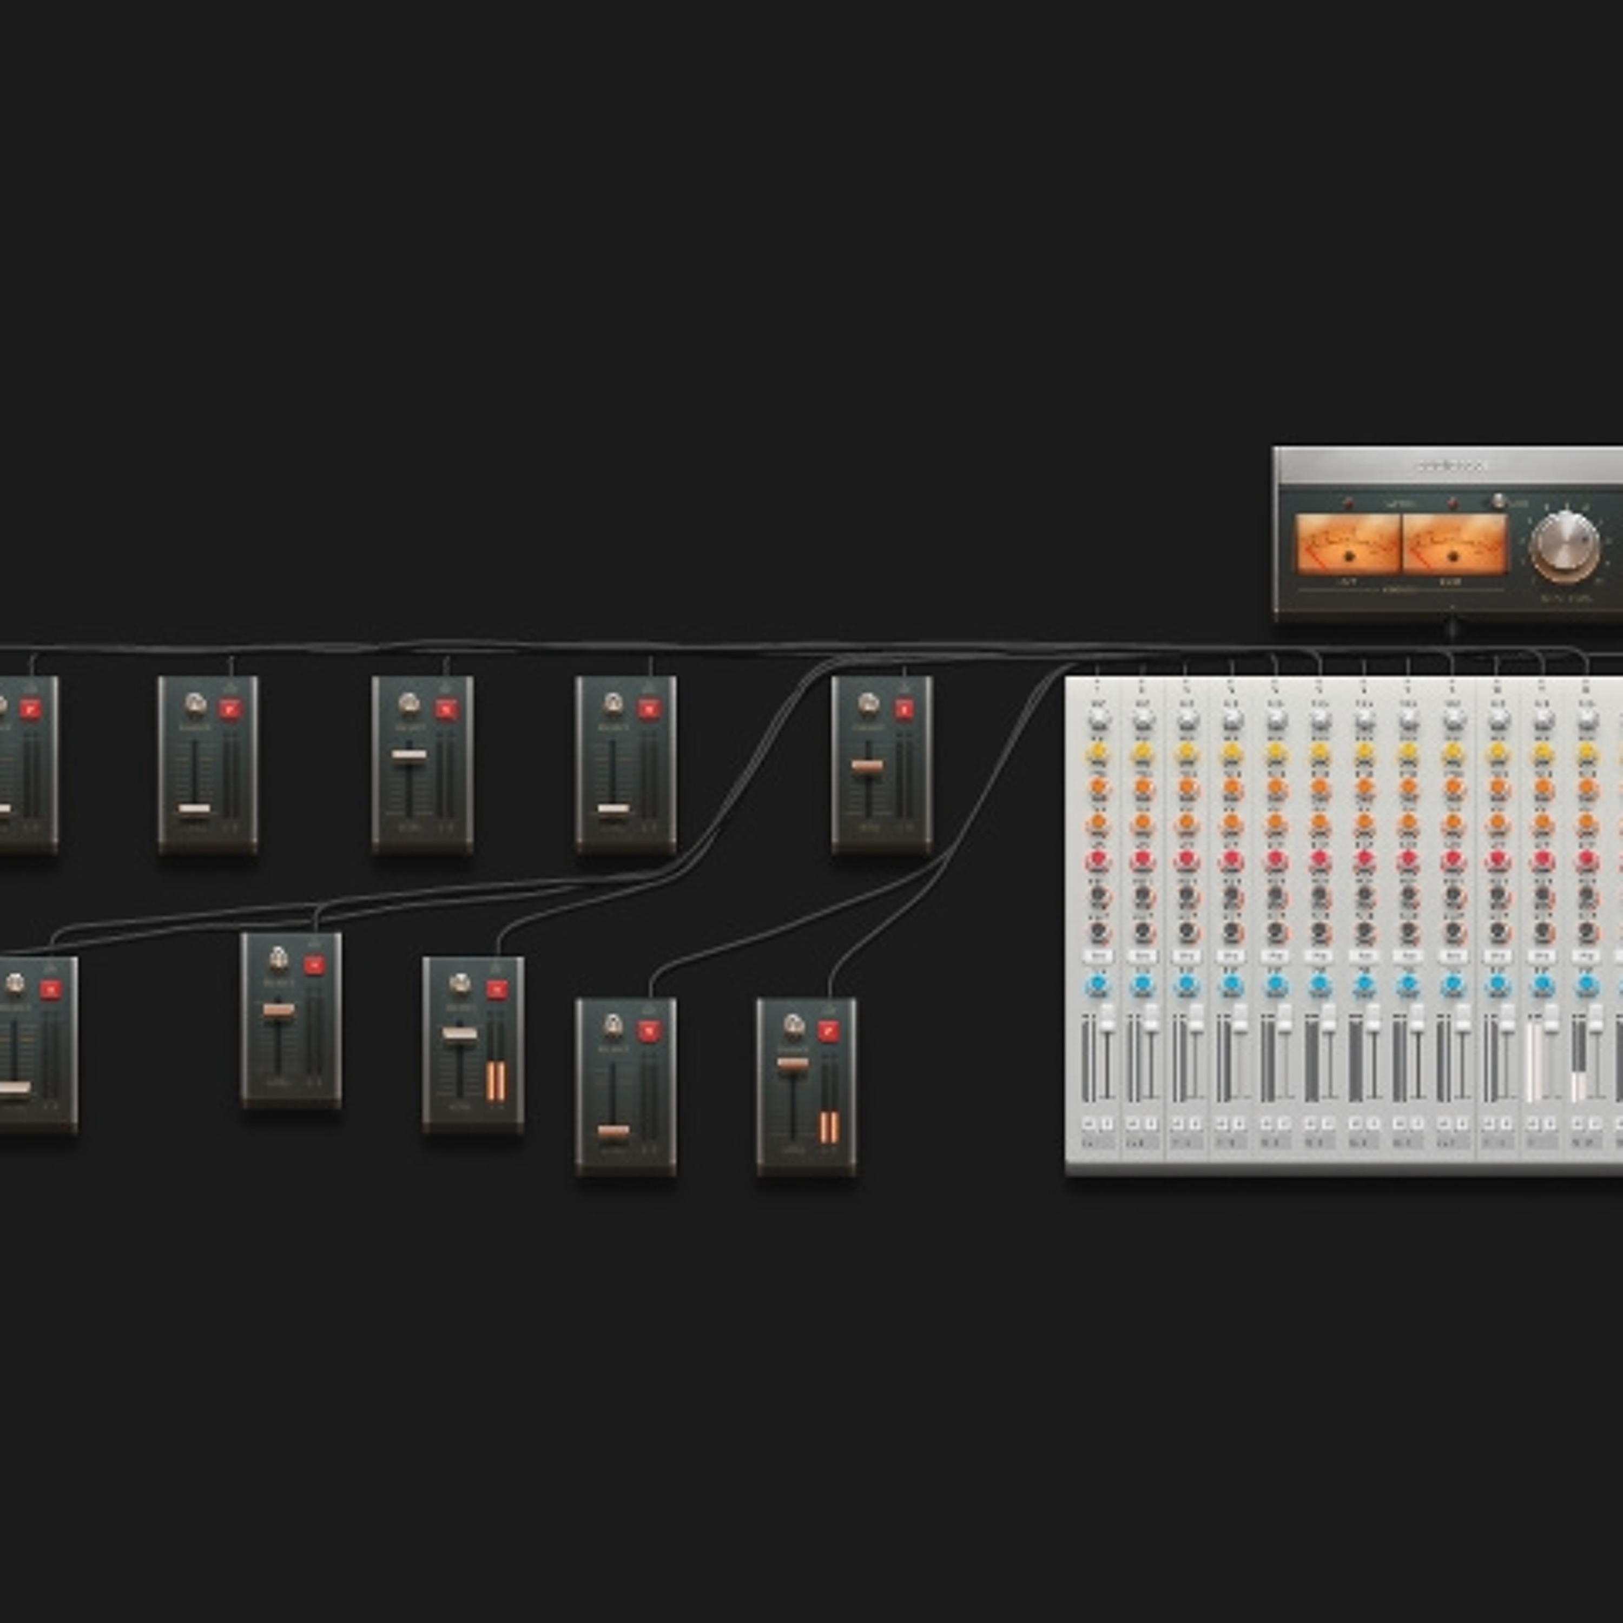
Task: Select the blue pan knob on mixer channel 8
Action: (1410, 985)
